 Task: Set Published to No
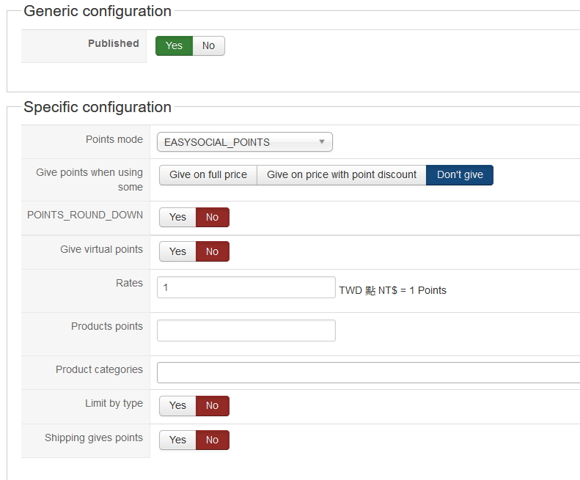[x=208, y=45]
